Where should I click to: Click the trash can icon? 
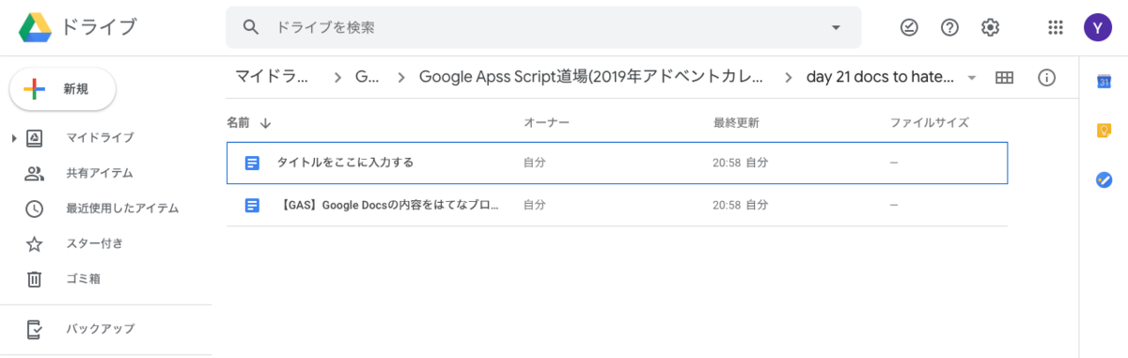click(x=34, y=279)
